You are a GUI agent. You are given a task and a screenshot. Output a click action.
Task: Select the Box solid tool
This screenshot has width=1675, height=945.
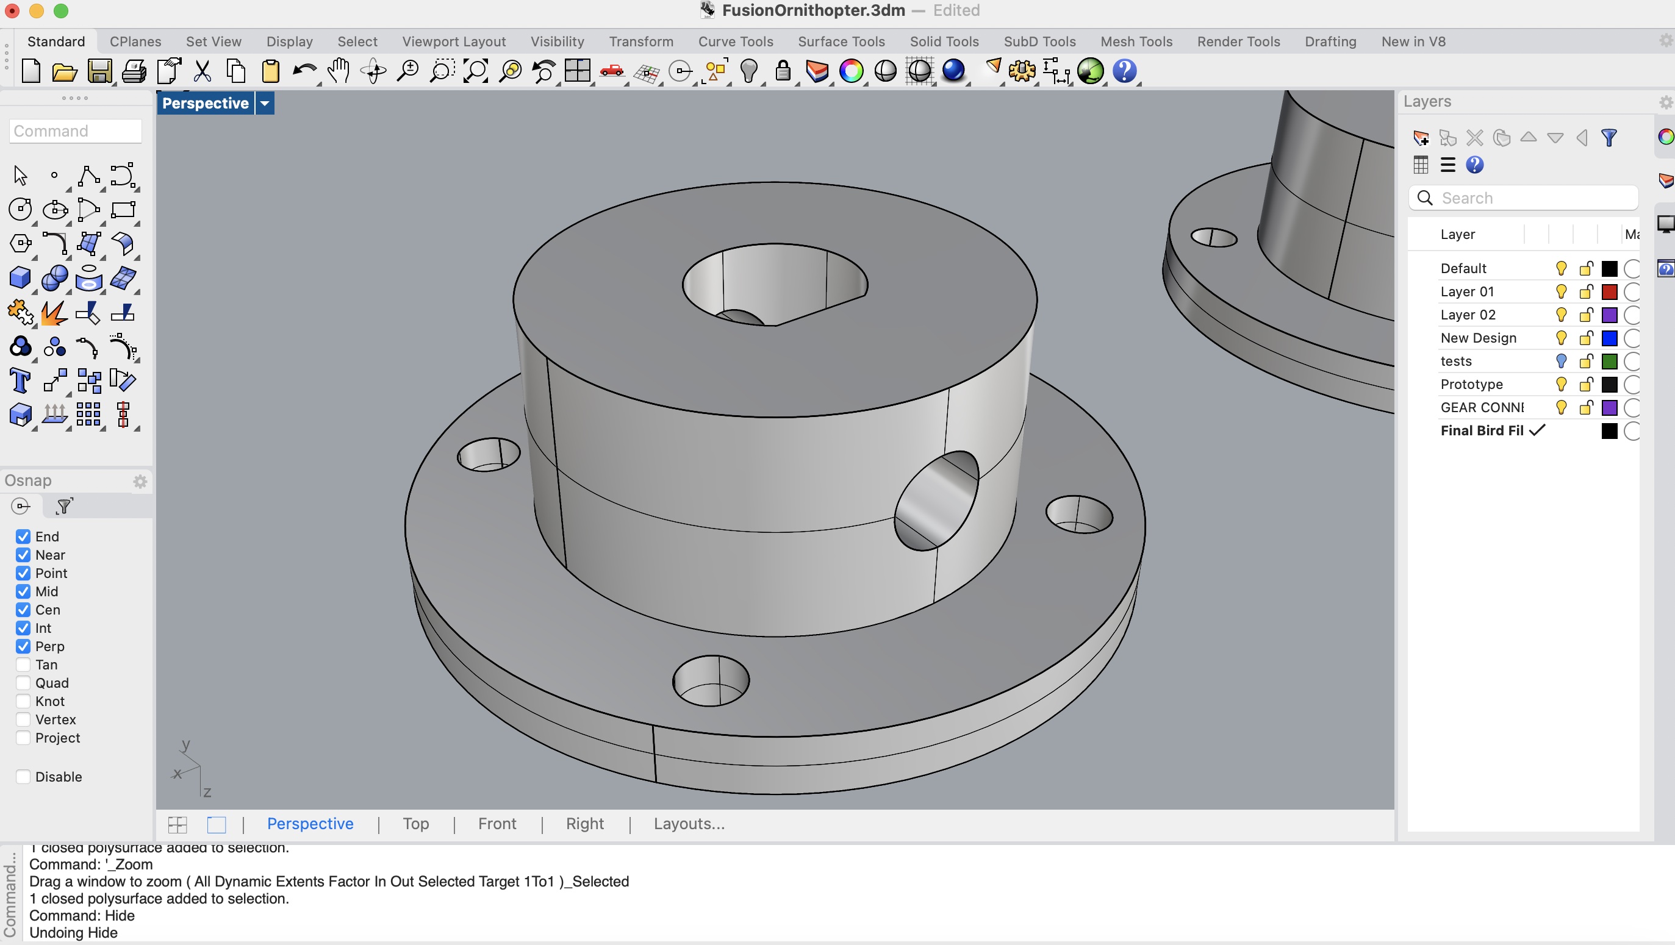[x=20, y=278]
